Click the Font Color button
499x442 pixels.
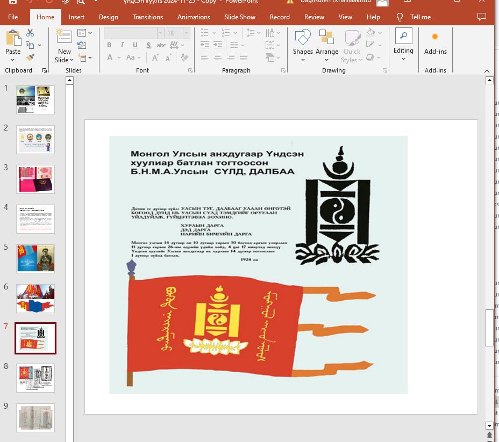[110, 57]
